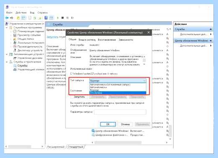
Task: Click the Export List toolbar icon
Action: coord(40,18)
